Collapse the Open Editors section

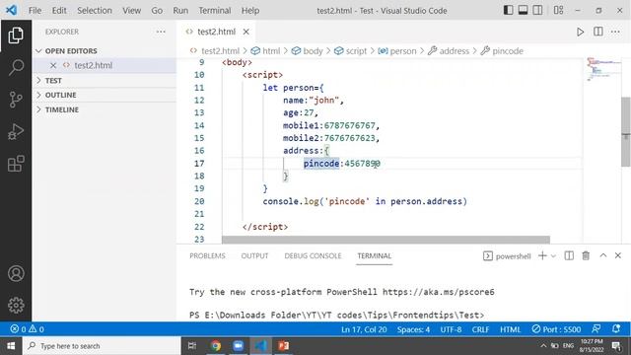(105, 51)
